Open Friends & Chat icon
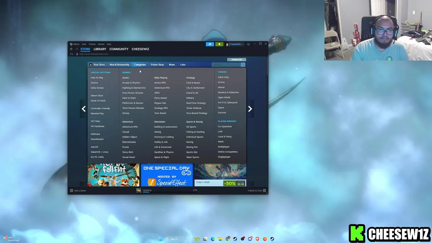The height and width of the screenshot is (243, 432). coord(265,191)
